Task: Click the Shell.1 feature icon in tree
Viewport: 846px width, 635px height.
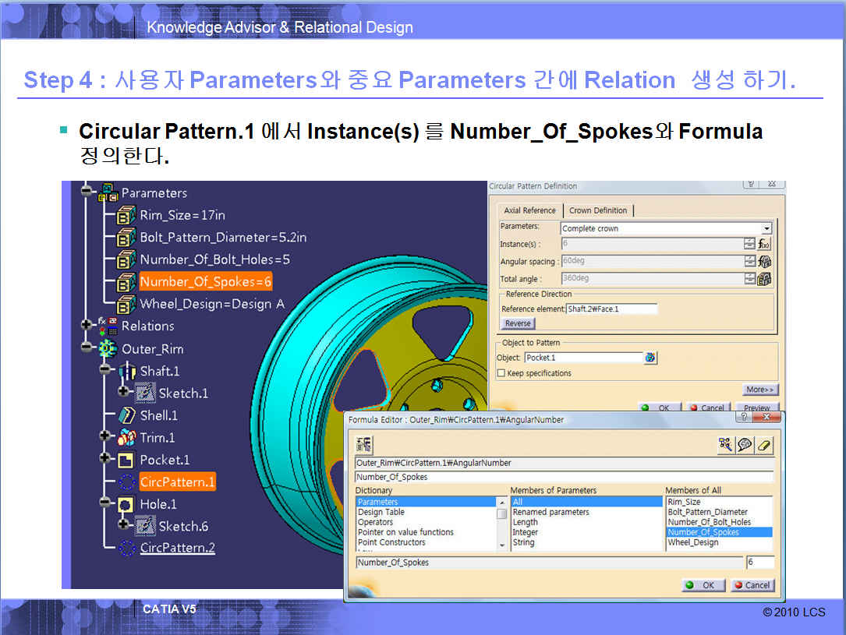Action: tap(126, 415)
